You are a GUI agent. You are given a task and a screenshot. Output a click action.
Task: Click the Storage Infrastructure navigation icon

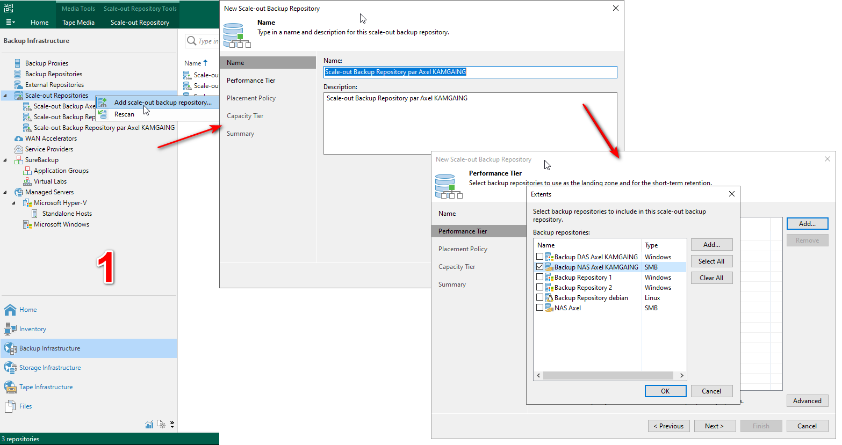10,368
